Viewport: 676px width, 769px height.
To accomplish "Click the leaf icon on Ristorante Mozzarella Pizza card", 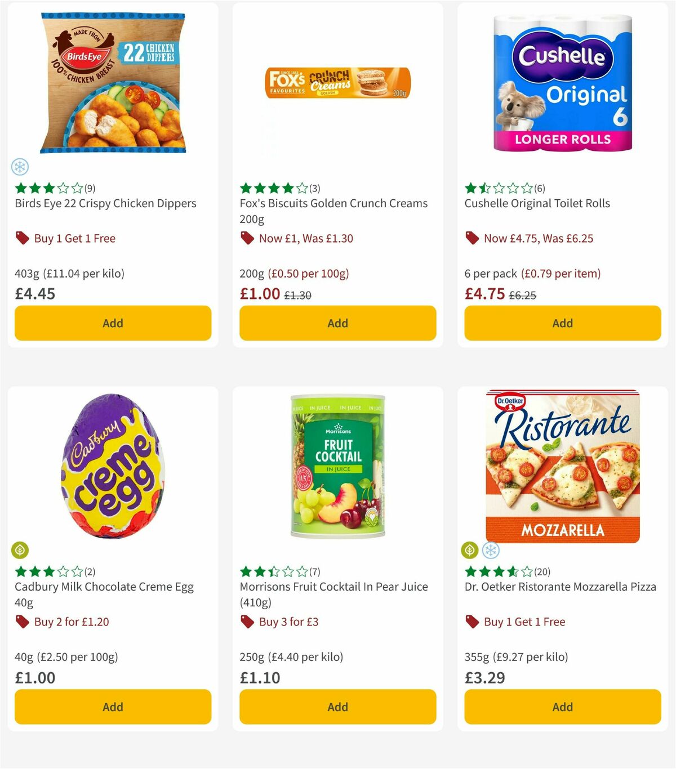I will pyautogui.click(x=469, y=551).
